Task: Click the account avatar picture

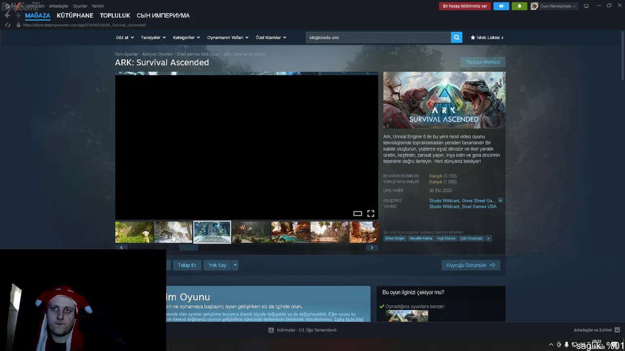Action: click(535, 6)
